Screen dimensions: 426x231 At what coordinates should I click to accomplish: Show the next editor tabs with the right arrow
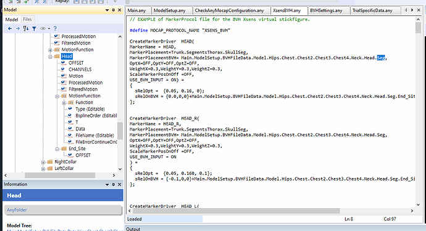point(412,10)
